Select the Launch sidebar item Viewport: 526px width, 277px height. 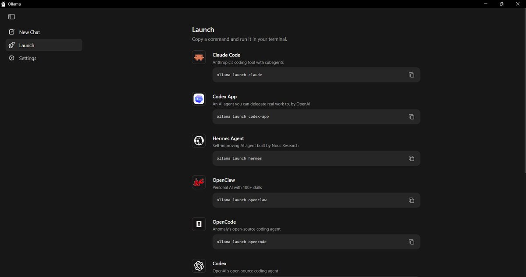click(x=44, y=45)
